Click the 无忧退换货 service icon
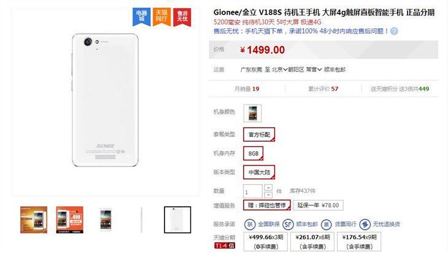The width and height of the screenshot is (448, 253). click(365, 224)
